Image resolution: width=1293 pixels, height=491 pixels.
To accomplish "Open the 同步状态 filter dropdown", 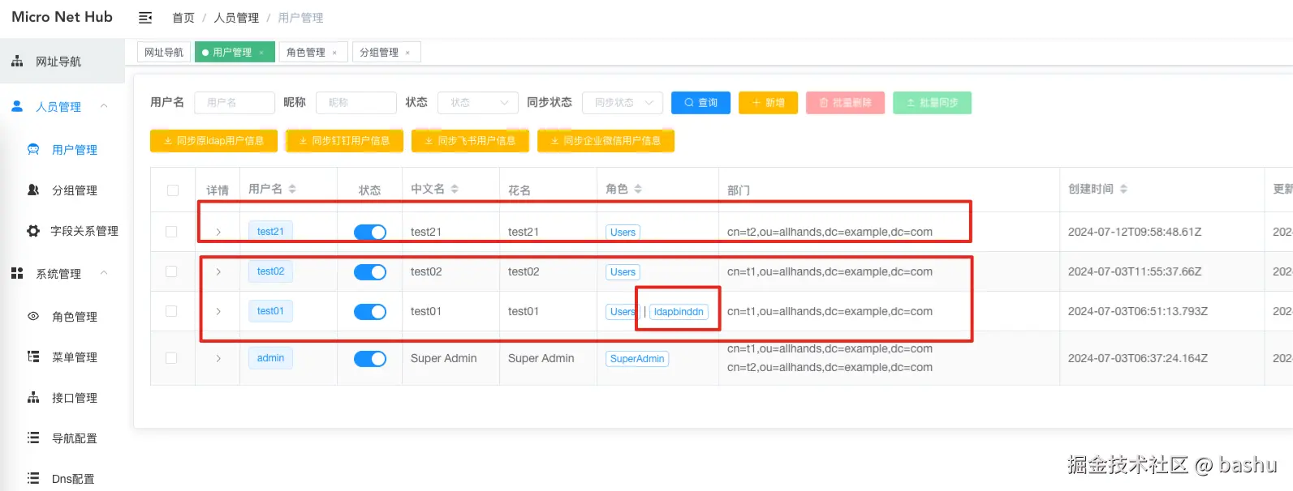I will point(623,103).
